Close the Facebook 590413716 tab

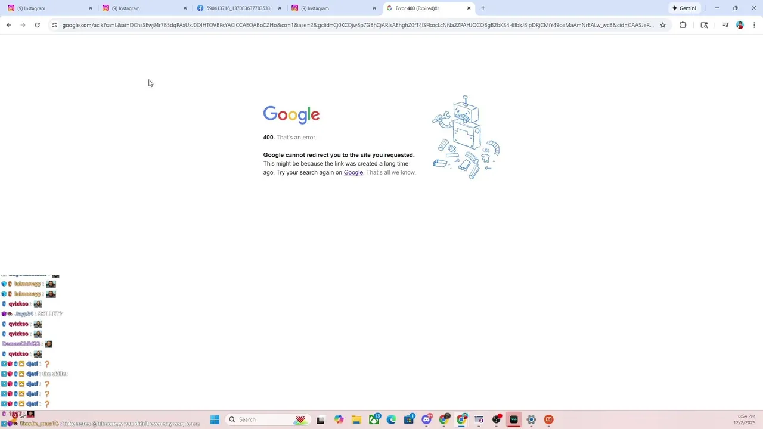click(x=280, y=8)
